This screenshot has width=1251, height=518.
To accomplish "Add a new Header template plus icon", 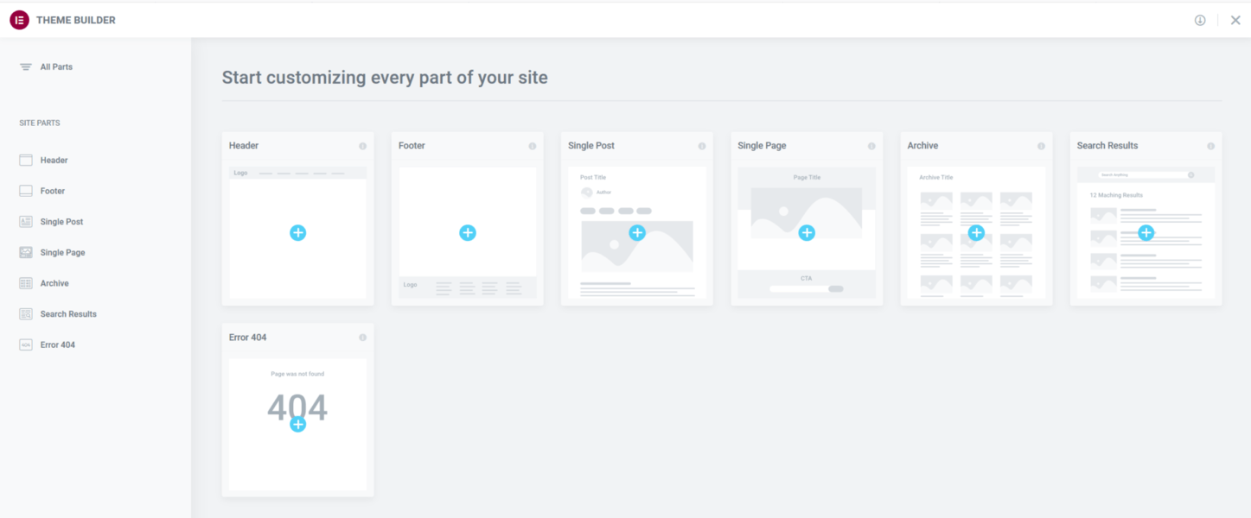I will pos(297,232).
